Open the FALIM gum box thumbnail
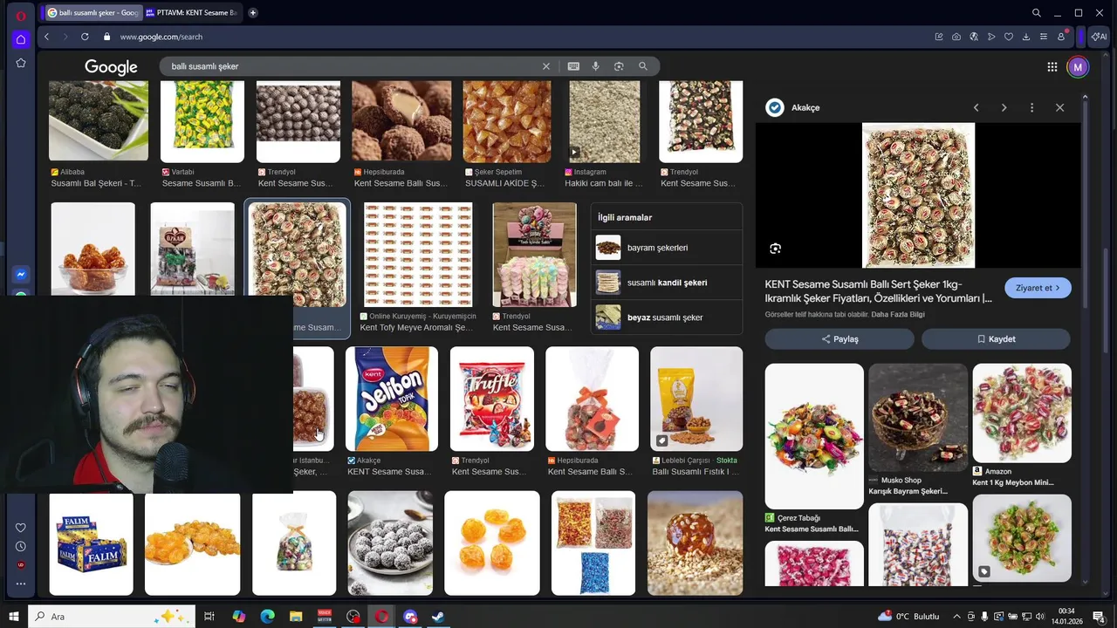1117x628 pixels. click(92, 544)
